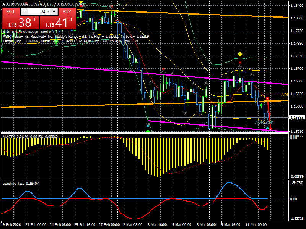Click the EURUSD,H4 chart title text

[x=17, y=4]
